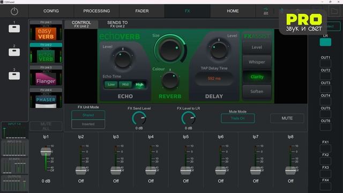Select the OUT1 bus button

pos(325,64)
